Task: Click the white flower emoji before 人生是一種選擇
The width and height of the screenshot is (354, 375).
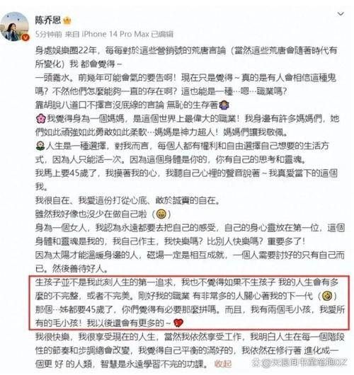Action: pos(40,146)
